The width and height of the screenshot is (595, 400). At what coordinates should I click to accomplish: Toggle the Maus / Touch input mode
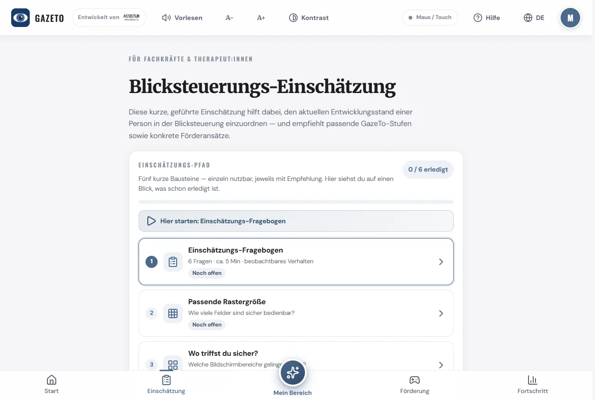coord(430,18)
